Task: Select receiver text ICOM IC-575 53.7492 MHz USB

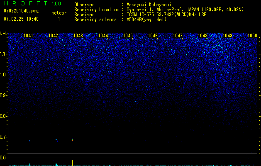Action: coord(167,15)
